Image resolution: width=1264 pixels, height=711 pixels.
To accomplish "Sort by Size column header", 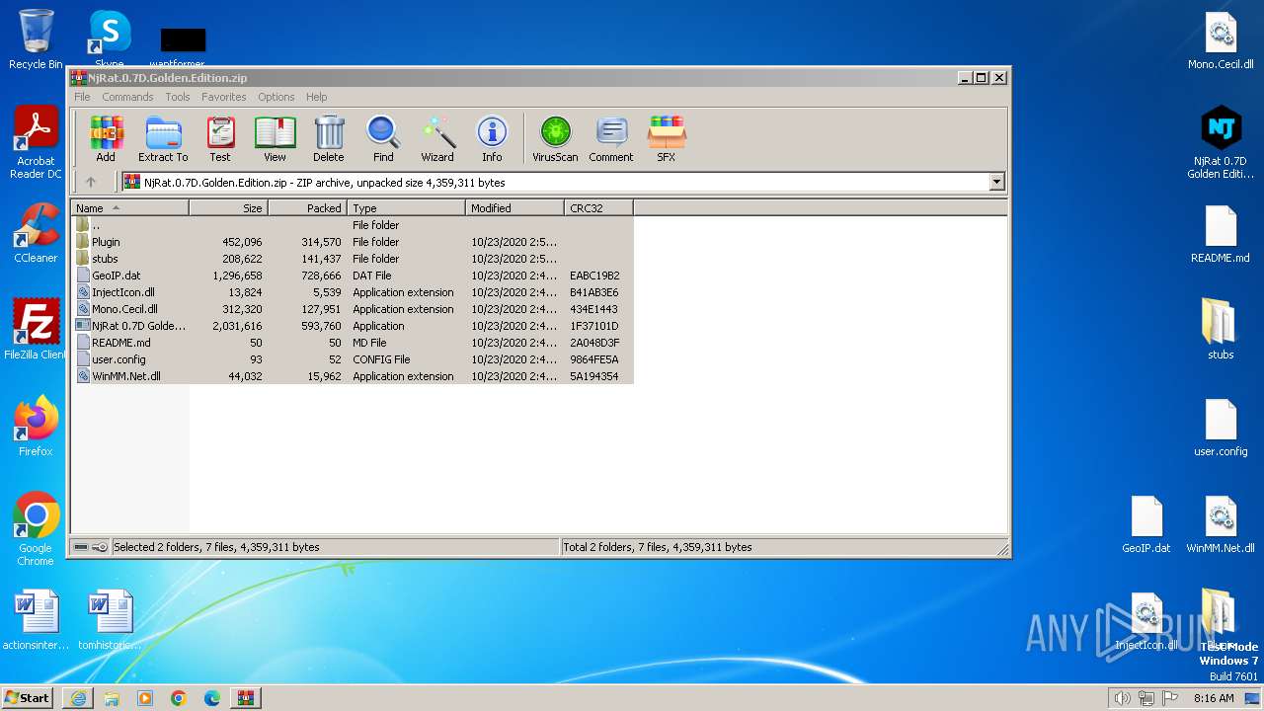I will [228, 208].
